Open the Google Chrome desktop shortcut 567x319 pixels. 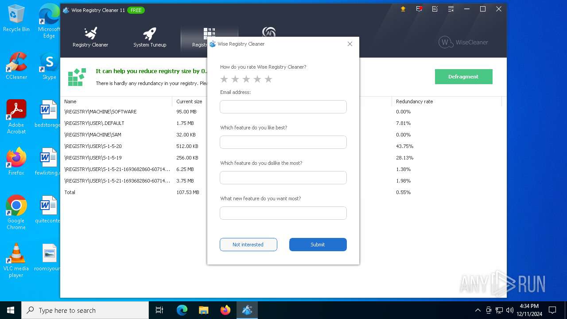coord(16,212)
